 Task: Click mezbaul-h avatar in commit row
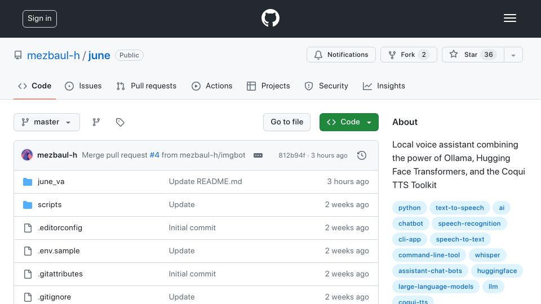(x=27, y=155)
